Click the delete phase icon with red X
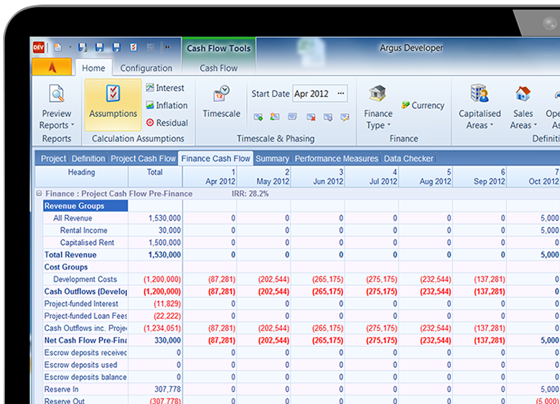The height and width of the screenshot is (404, 560). (x=310, y=117)
